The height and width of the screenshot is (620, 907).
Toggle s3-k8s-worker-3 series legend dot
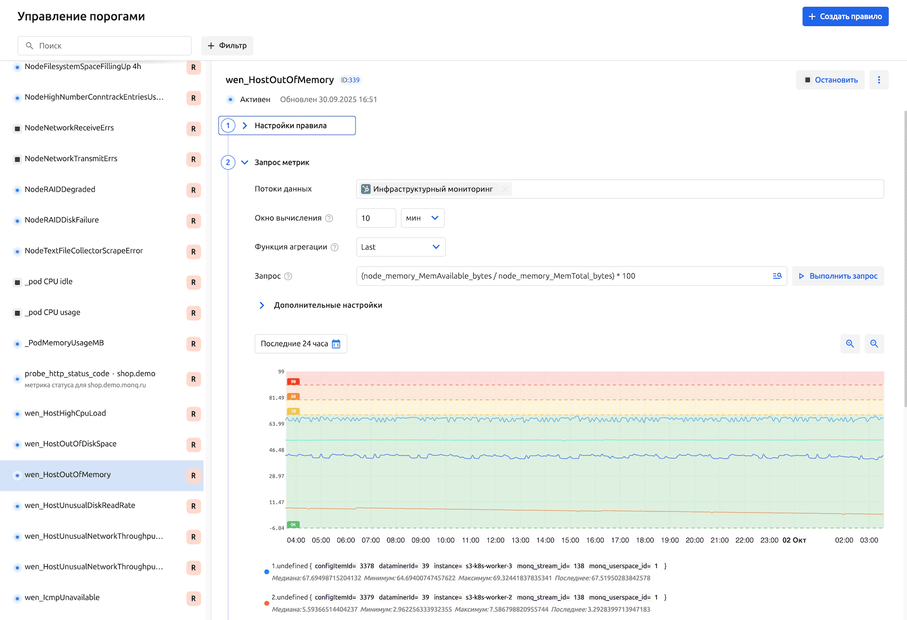click(267, 572)
